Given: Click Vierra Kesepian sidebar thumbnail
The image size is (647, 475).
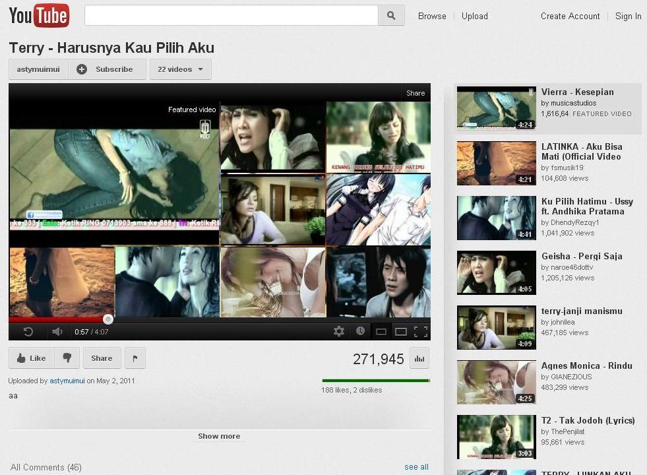Looking at the screenshot, I should 497,108.
